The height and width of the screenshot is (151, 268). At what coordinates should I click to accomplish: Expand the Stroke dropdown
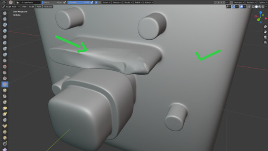click(128, 3)
